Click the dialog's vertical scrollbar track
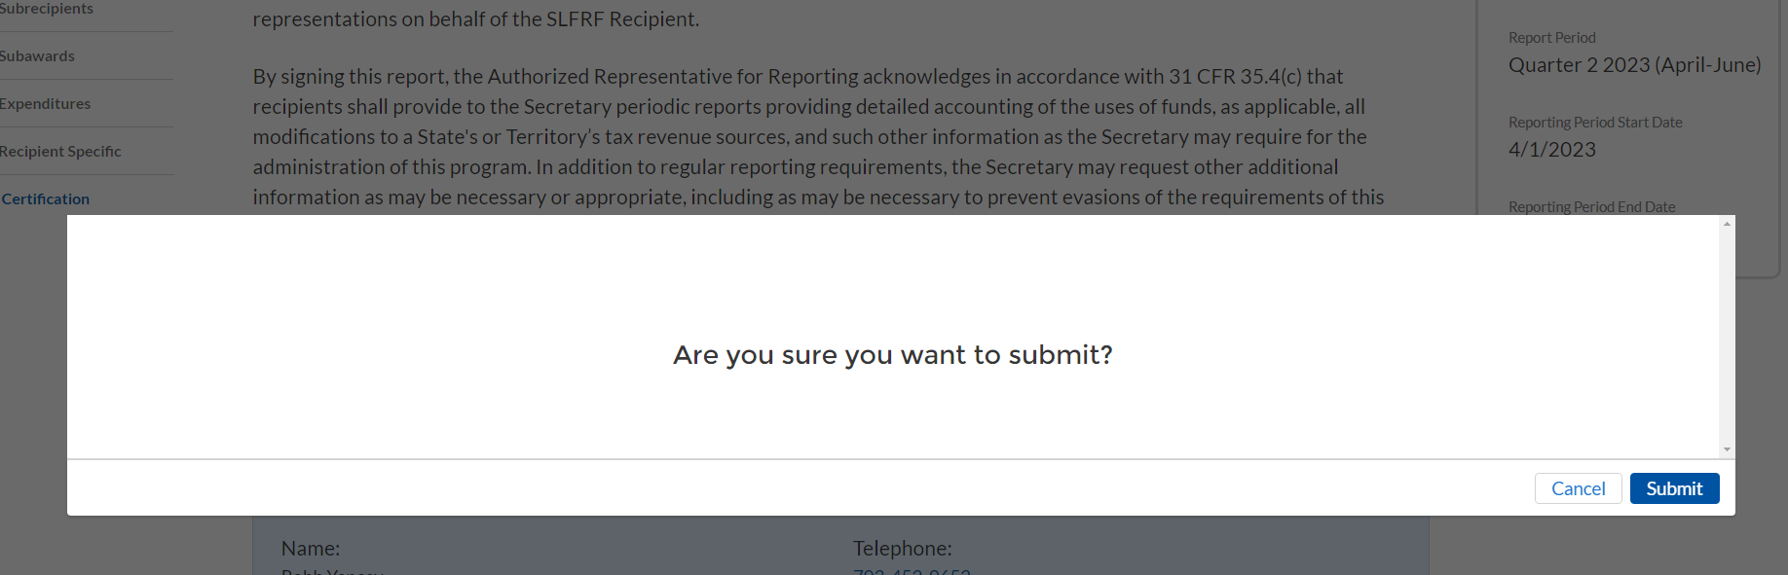This screenshot has width=1788, height=575. click(x=1727, y=336)
